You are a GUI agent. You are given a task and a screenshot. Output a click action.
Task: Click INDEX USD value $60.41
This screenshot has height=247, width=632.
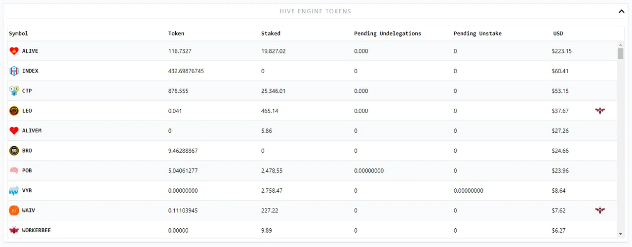[x=560, y=71]
